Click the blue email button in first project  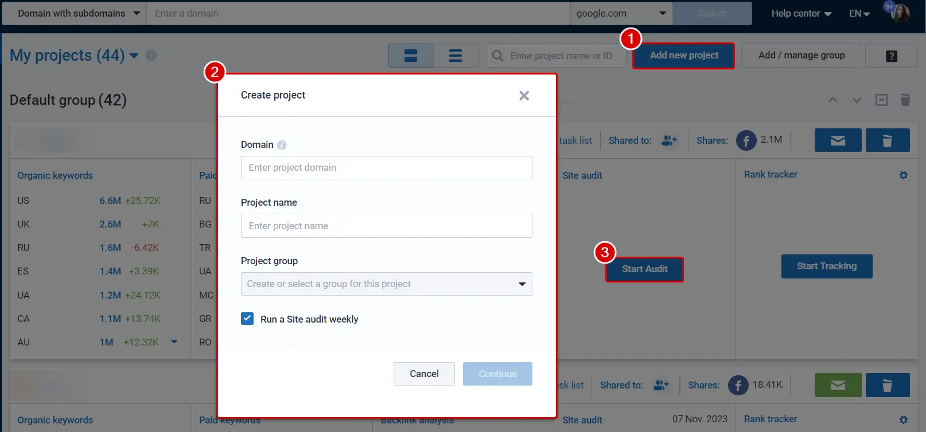pos(838,140)
